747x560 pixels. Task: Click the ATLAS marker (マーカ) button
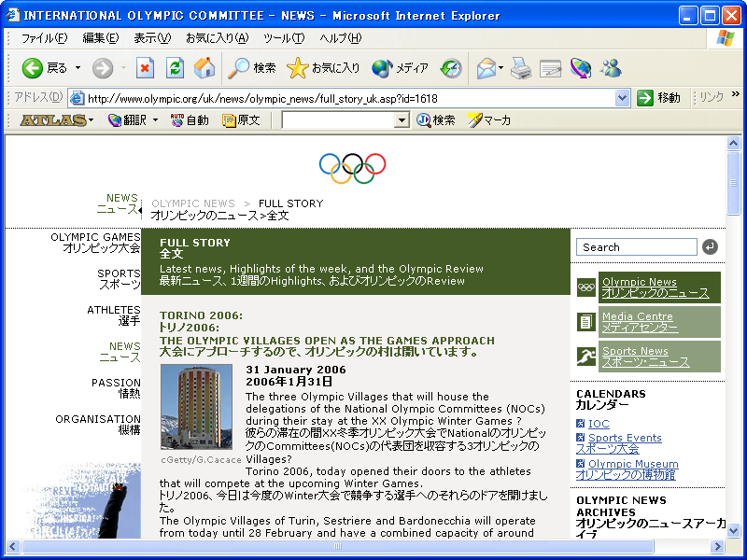point(488,120)
